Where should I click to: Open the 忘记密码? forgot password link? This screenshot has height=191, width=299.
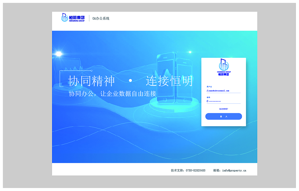[x=224, y=109]
